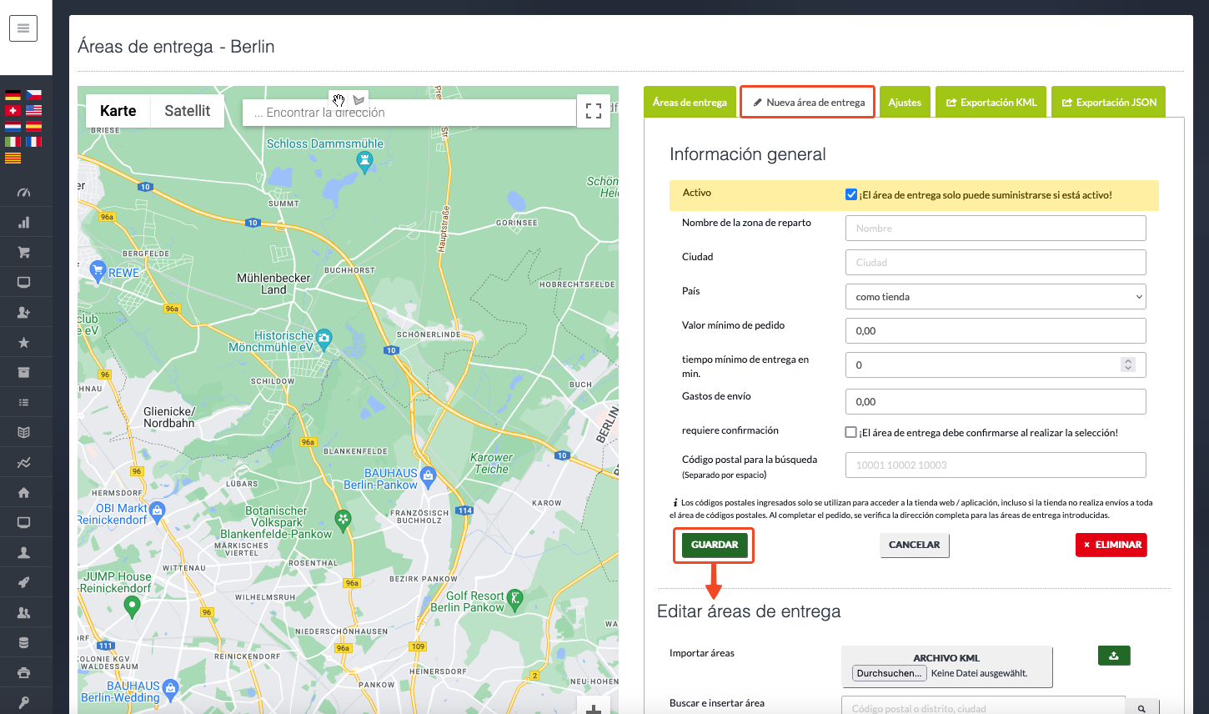Click the CANCELAR button

915,545
